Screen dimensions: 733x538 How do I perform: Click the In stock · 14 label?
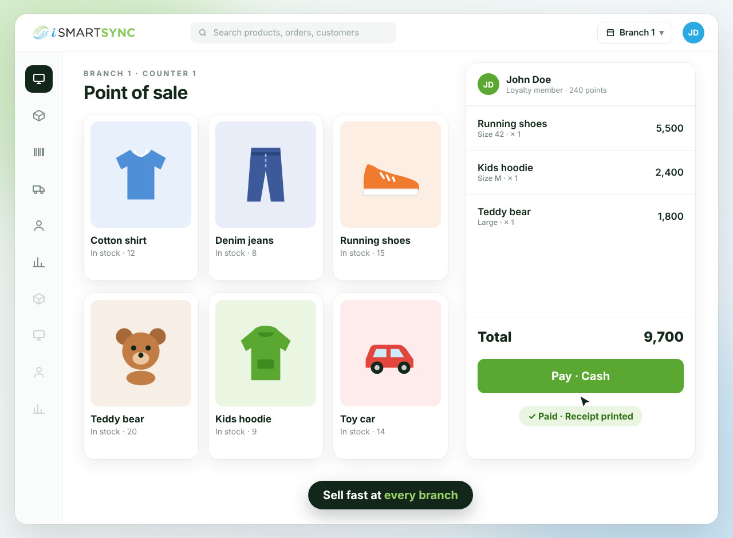[362, 432]
